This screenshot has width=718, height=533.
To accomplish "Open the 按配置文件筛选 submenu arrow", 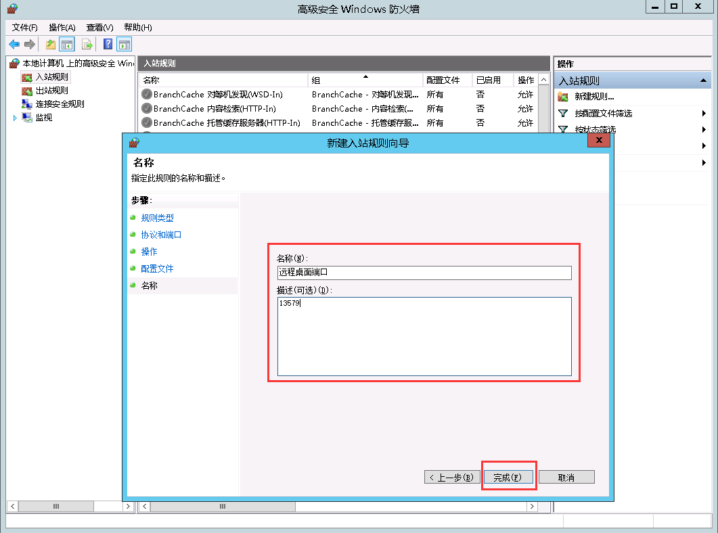I will pos(704,114).
